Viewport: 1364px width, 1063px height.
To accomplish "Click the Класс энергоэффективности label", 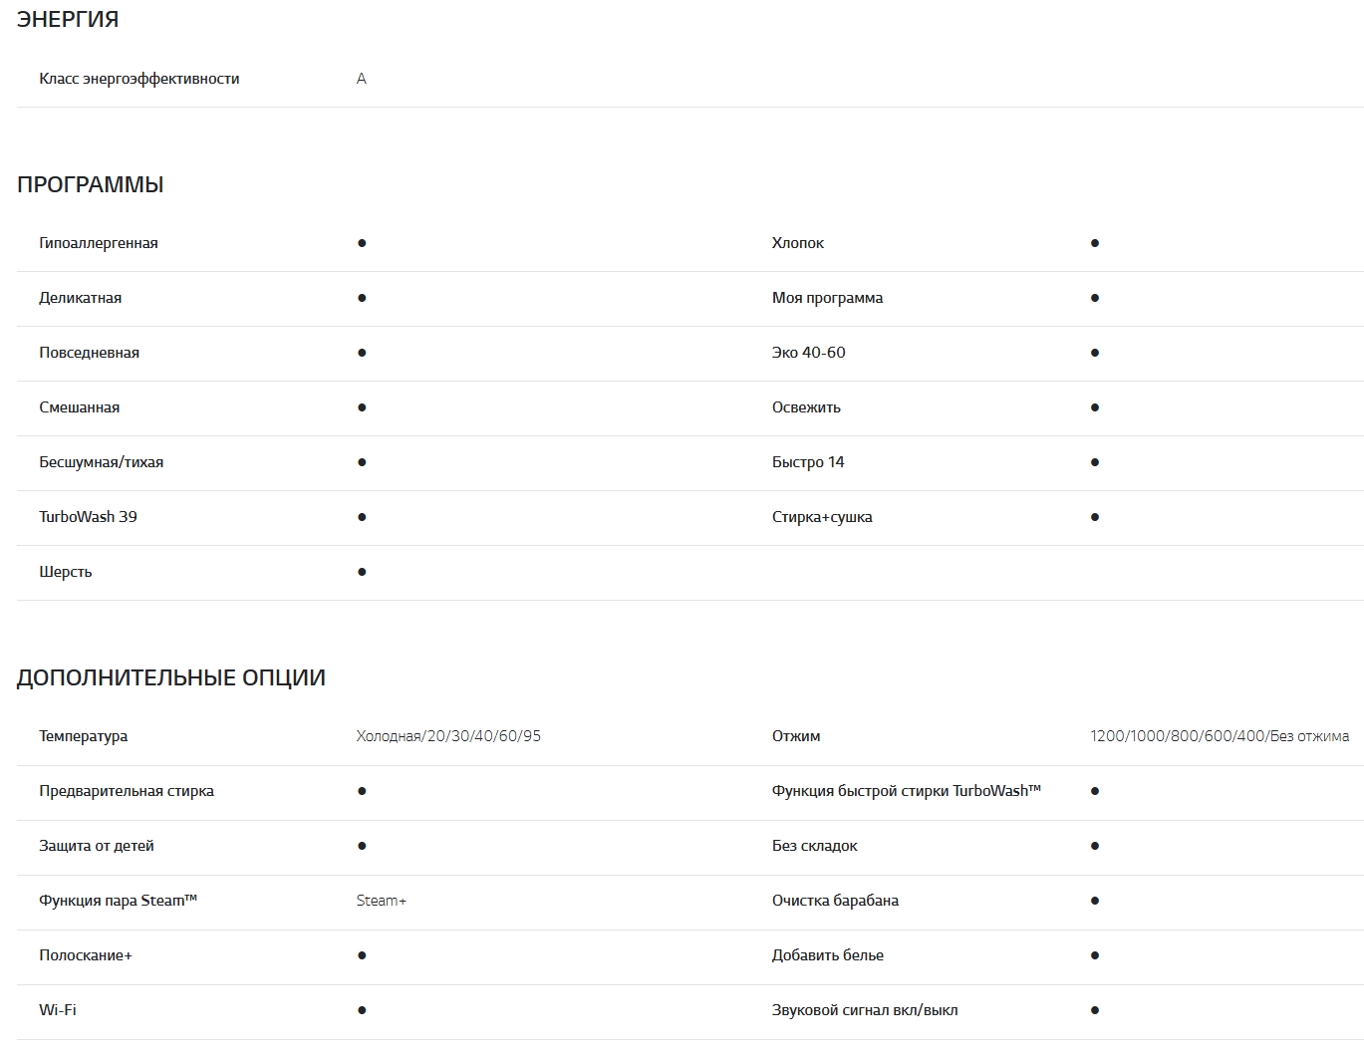I will pos(139,79).
